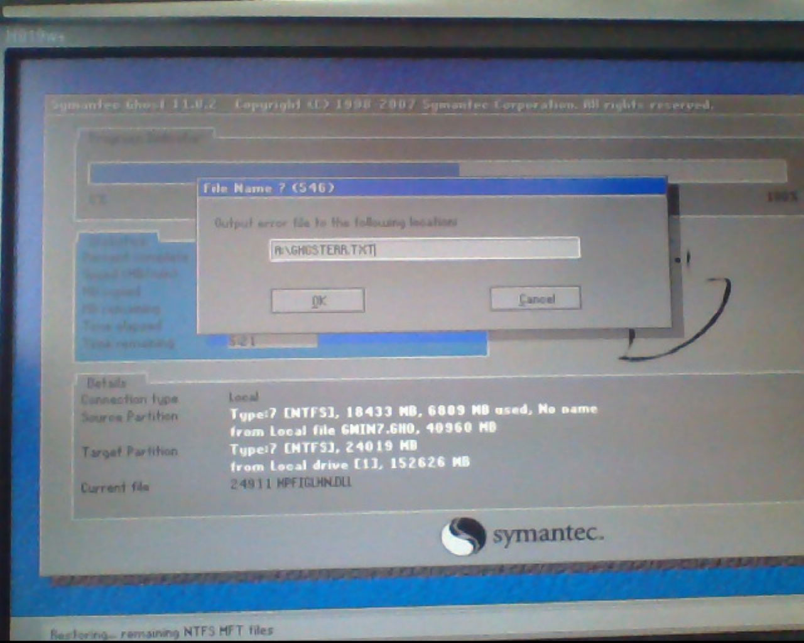Screen dimensions: 804x643
Task: Click the current file name MPFIGLHN.DLL
Action: tap(291, 483)
